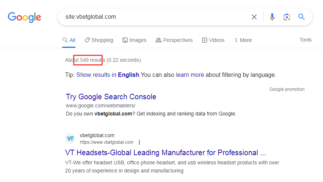Click the vbetglobal.com site name
Viewport: 323px width, 182px height.
97,135
